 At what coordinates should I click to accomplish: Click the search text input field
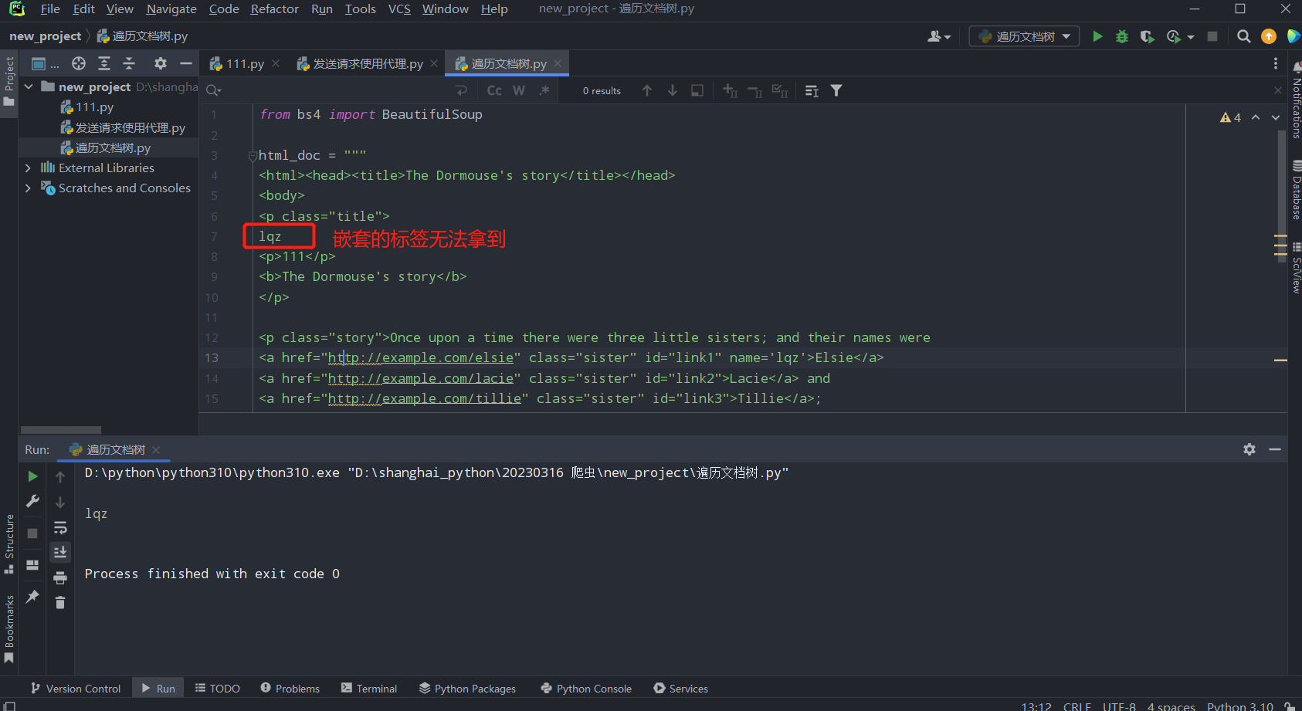click(336, 90)
